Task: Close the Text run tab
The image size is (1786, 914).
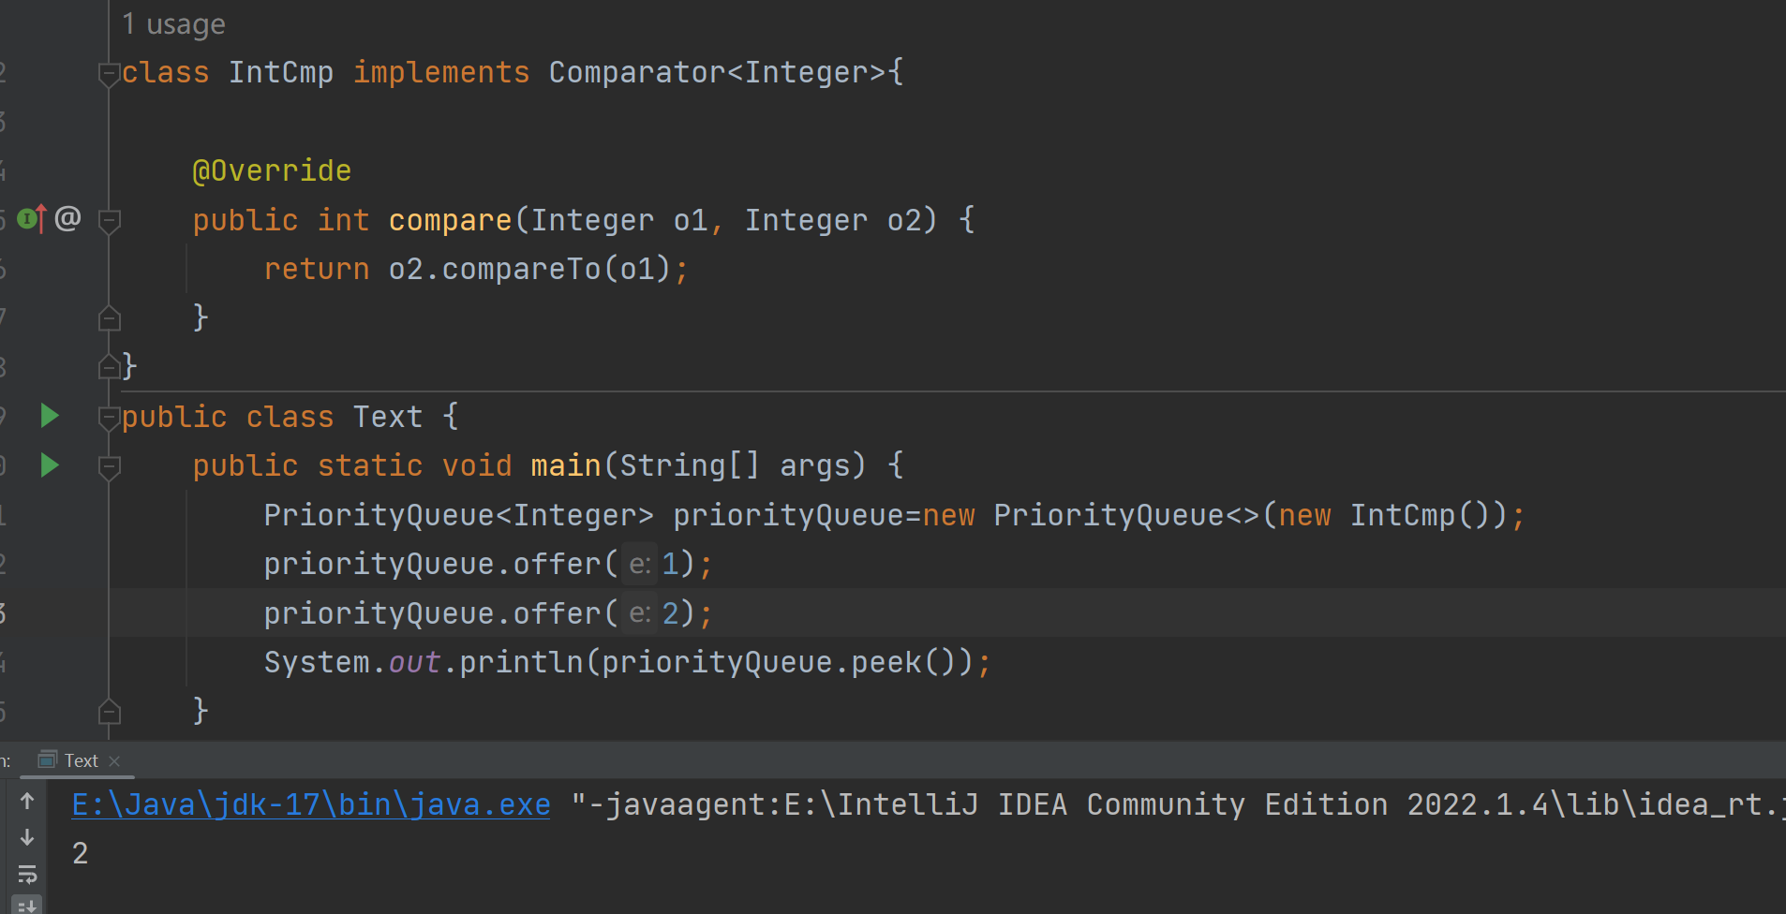Action: tap(114, 761)
